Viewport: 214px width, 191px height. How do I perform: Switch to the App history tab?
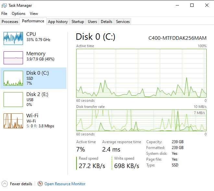[x=58, y=22]
